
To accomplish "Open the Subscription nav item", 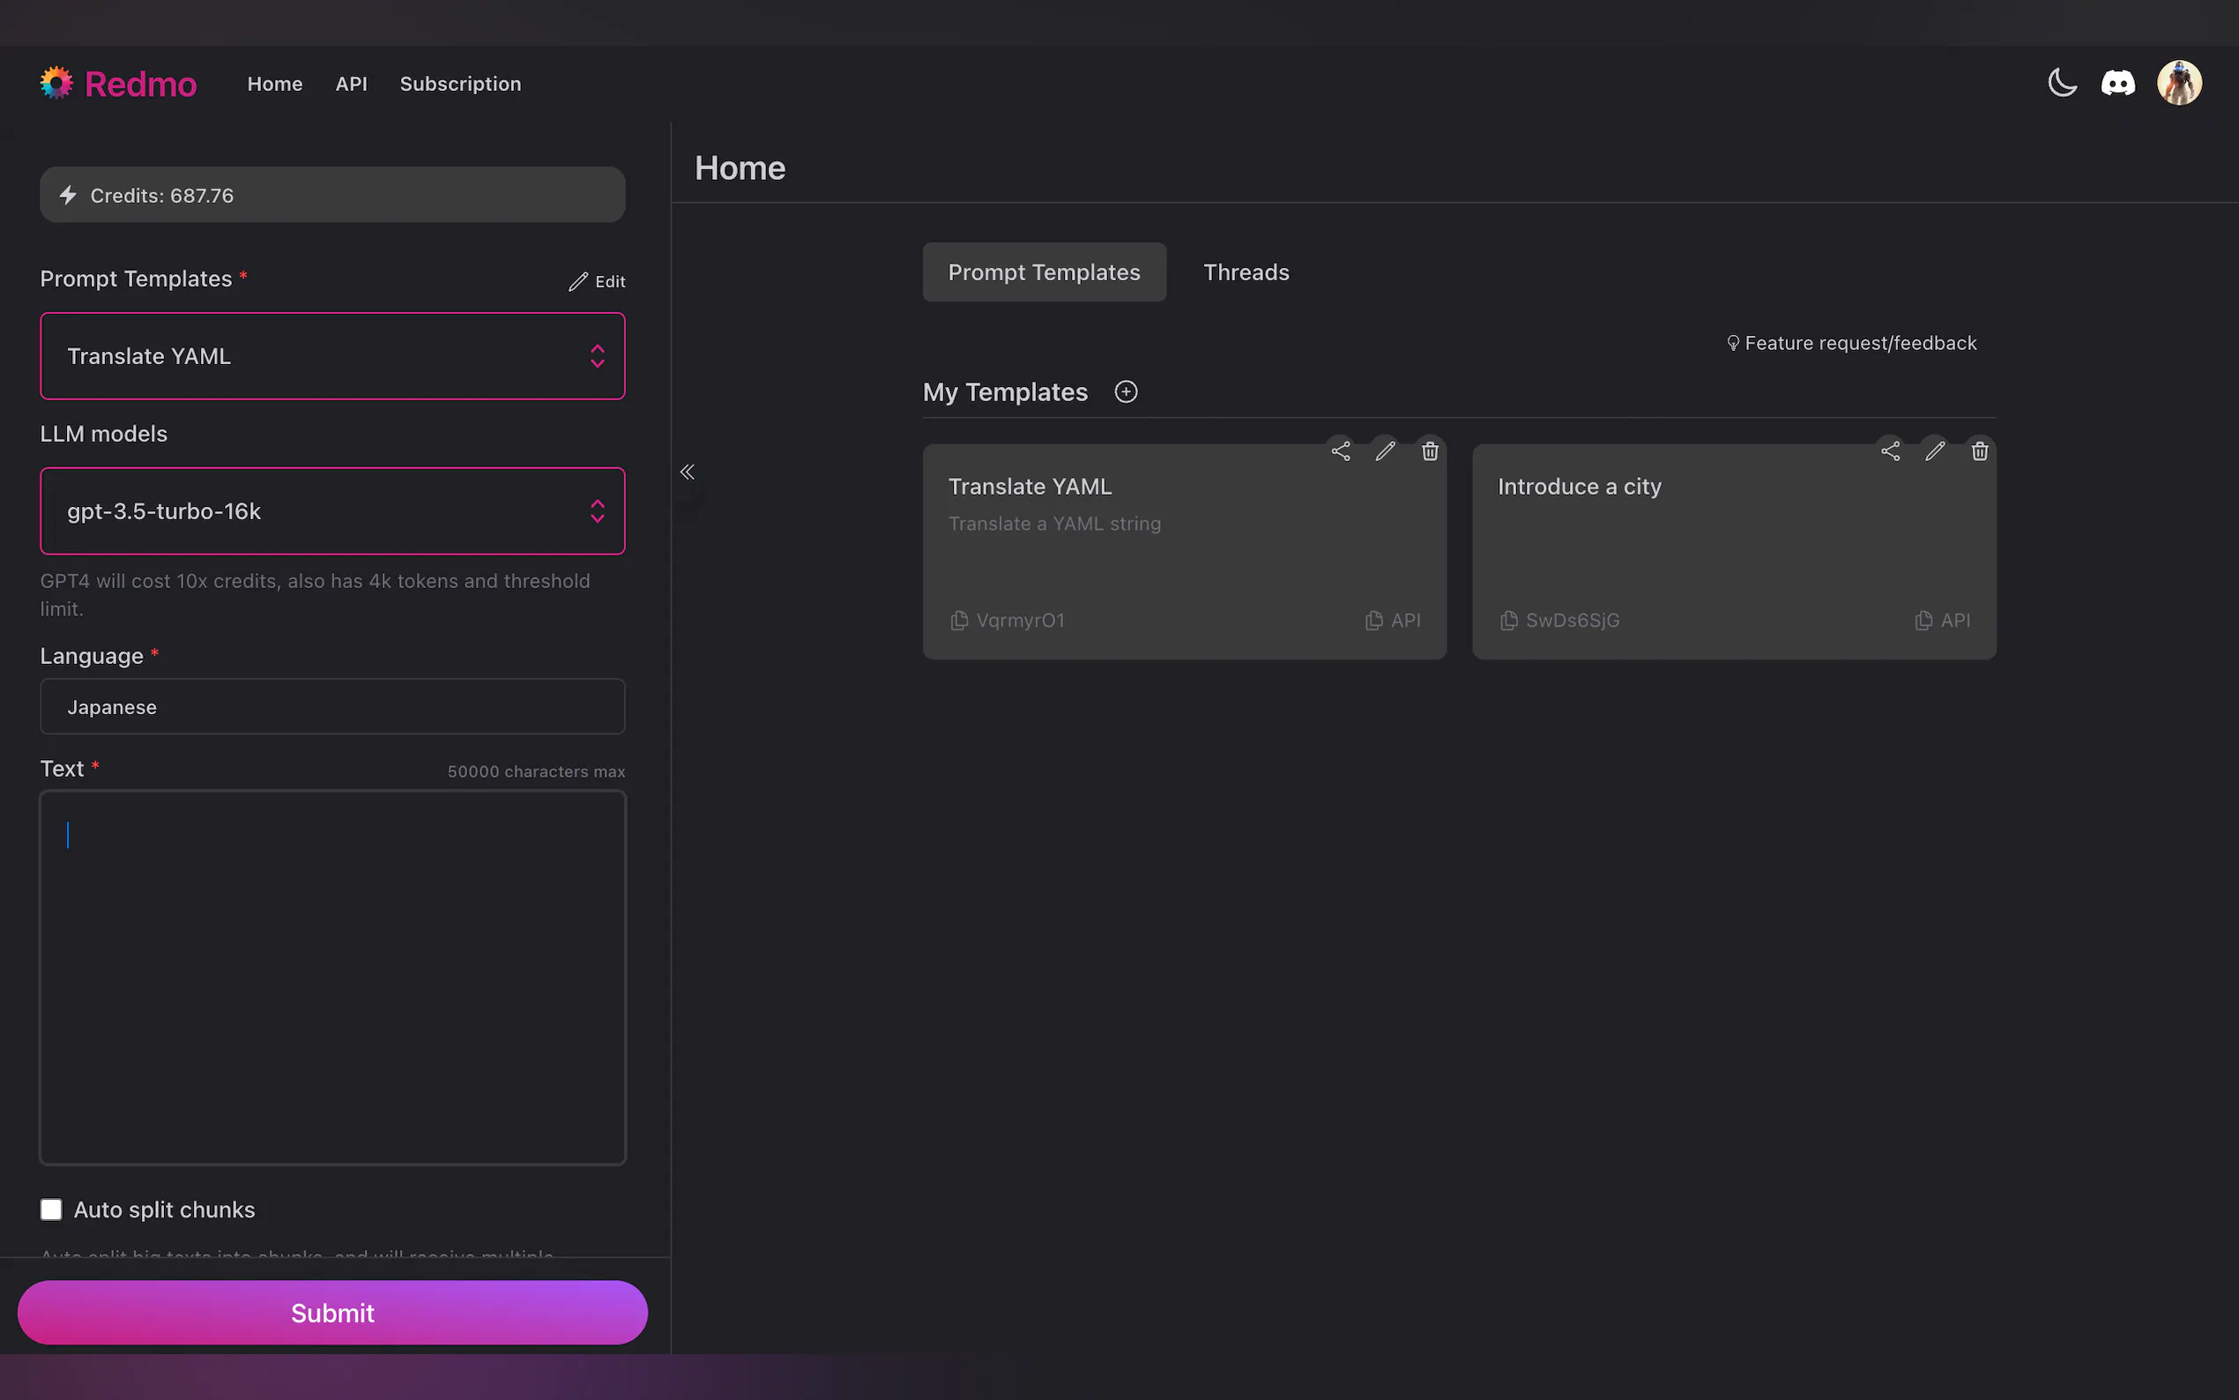I will coord(460,84).
